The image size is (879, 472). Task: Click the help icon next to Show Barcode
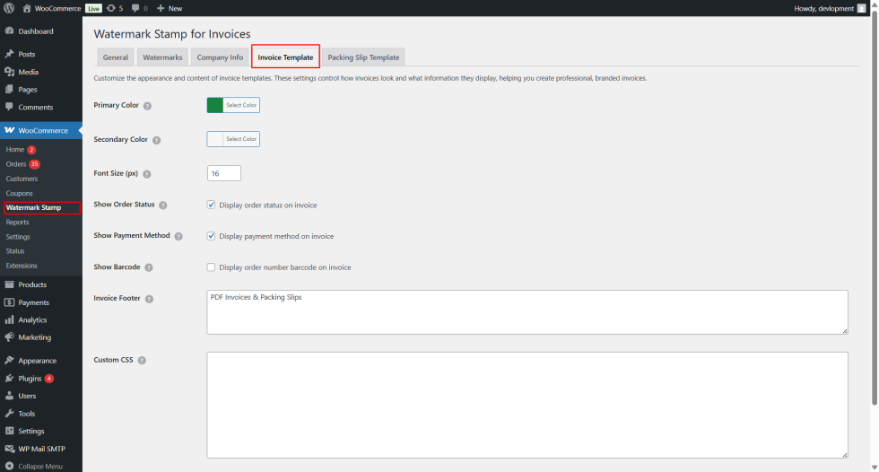148,267
